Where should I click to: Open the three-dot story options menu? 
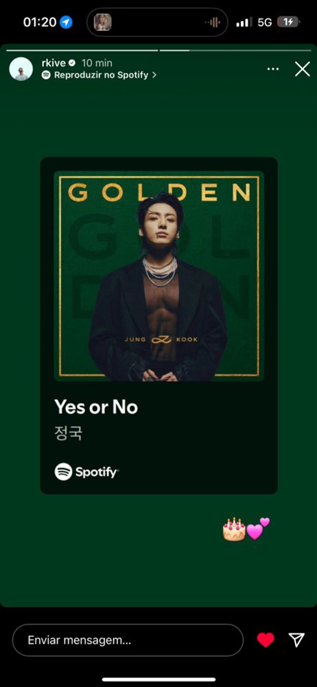273,69
